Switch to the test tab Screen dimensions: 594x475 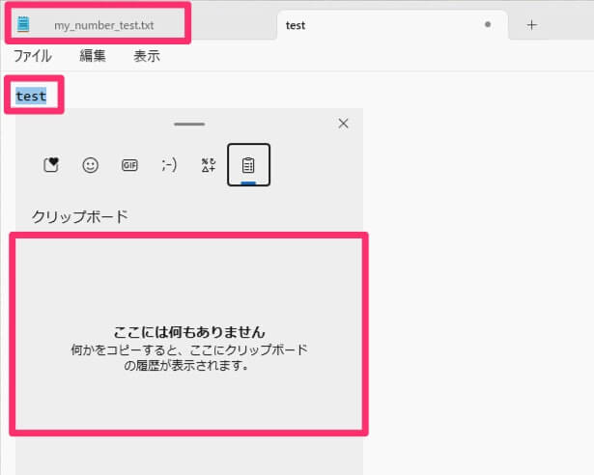(x=392, y=25)
